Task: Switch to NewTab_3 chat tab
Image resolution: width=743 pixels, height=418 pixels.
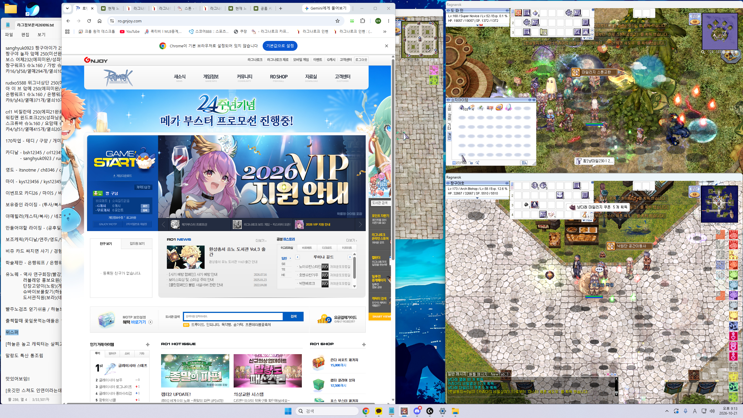Action: (x=499, y=374)
